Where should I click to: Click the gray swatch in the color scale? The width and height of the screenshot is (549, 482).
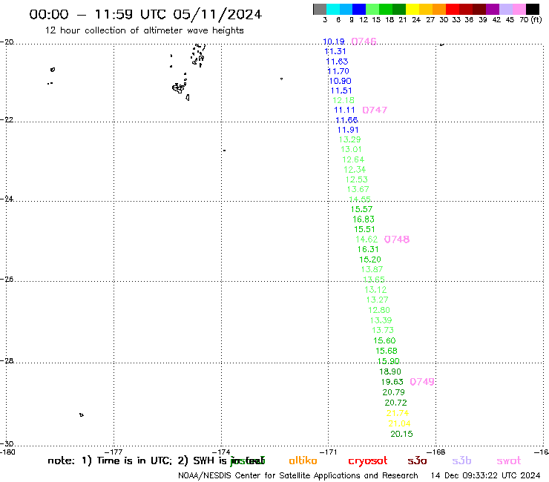(320, 9)
